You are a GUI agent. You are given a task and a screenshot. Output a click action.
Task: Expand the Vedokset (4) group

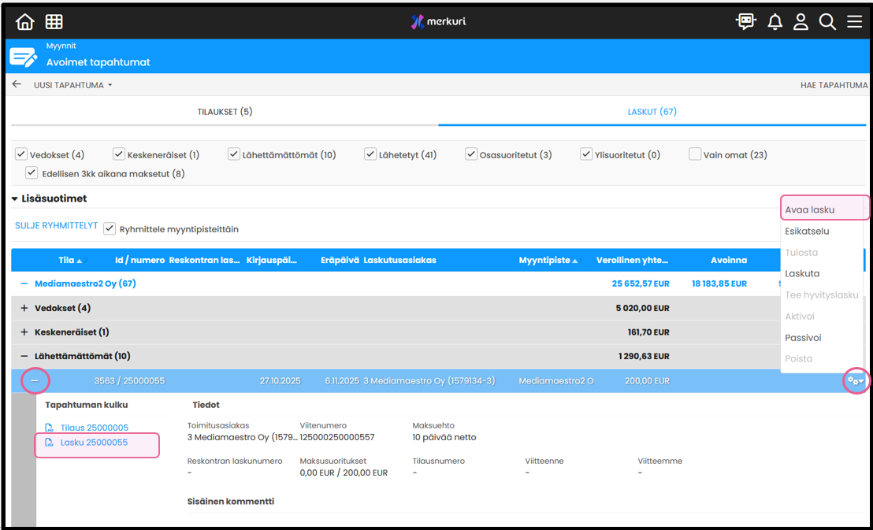pyautogui.click(x=24, y=308)
